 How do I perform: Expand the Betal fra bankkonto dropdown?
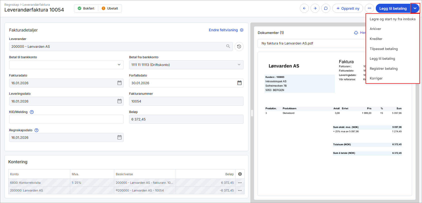[x=239, y=65]
